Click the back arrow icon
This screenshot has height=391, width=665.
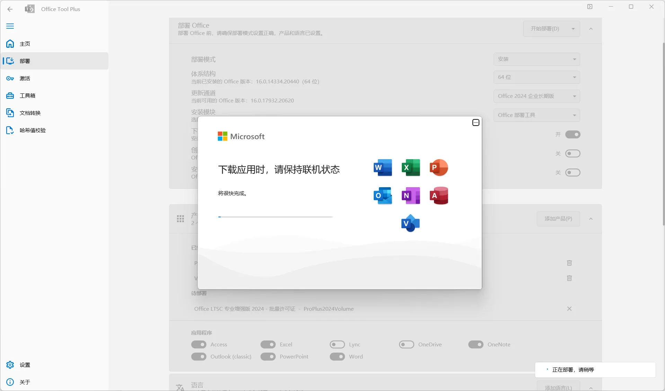click(x=10, y=9)
